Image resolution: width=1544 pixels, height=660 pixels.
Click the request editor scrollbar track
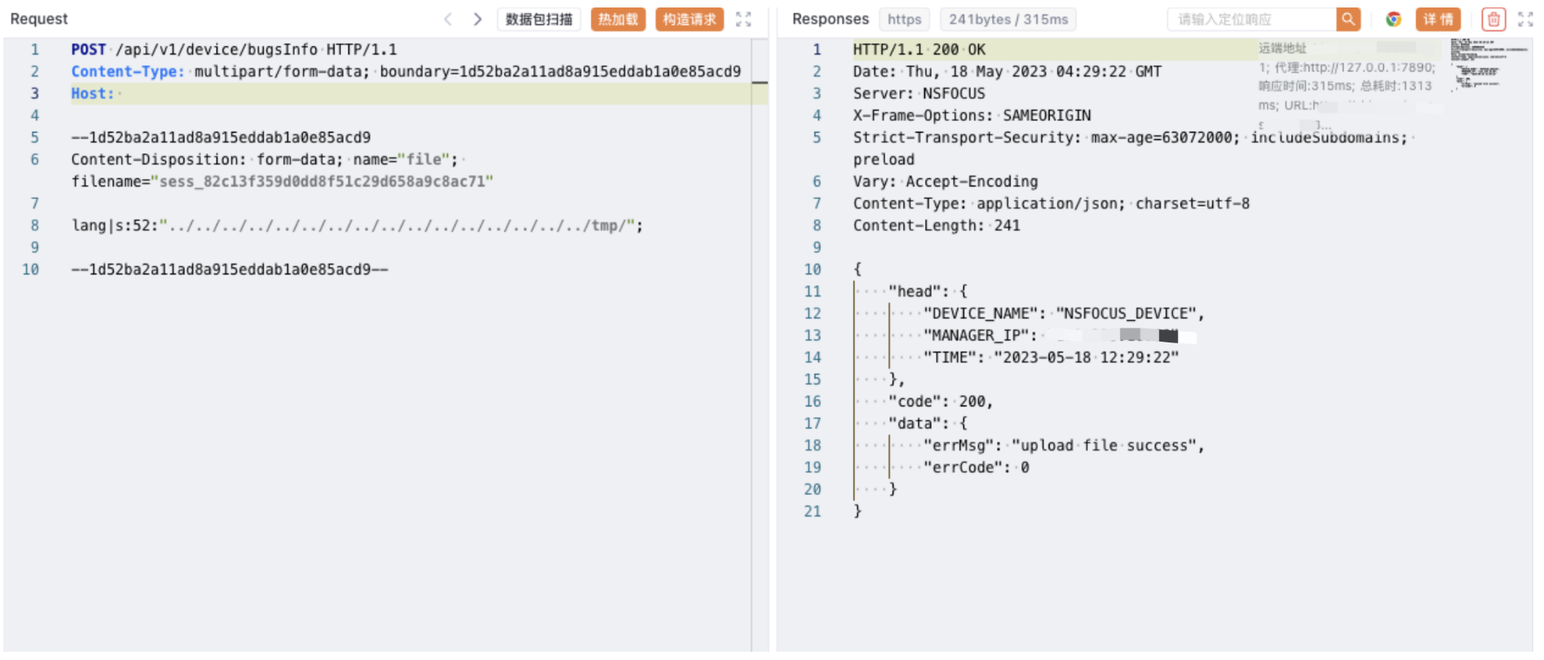click(759, 332)
